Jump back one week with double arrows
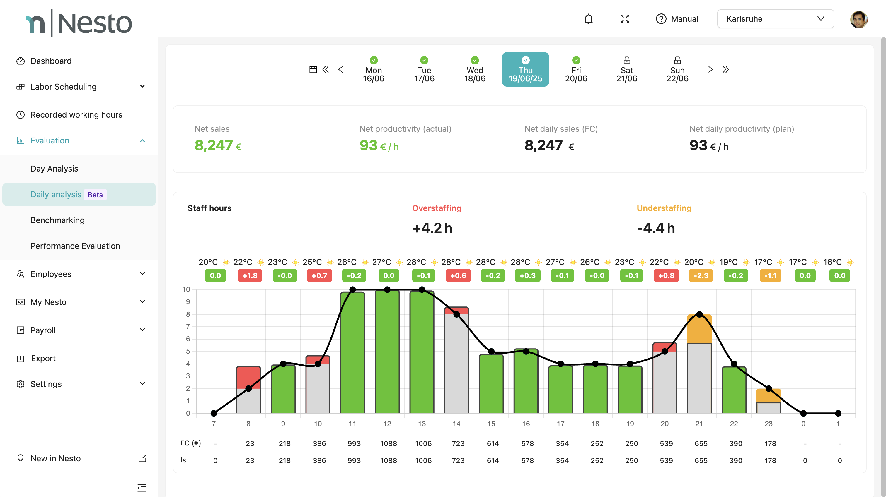 [326, 69]
